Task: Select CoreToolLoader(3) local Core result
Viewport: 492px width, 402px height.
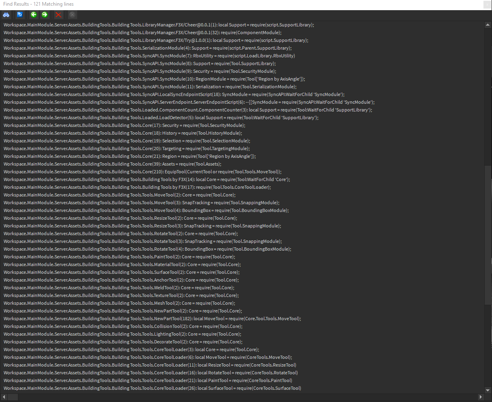Action: 131,350
